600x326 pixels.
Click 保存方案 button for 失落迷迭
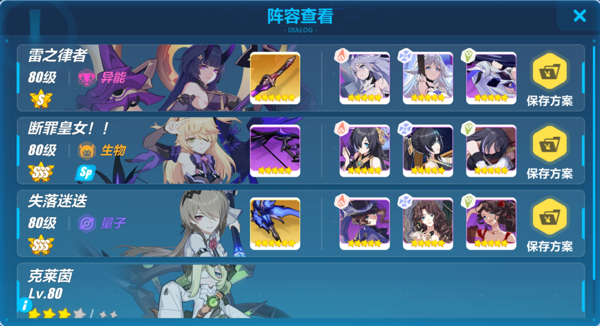point(550,225)
